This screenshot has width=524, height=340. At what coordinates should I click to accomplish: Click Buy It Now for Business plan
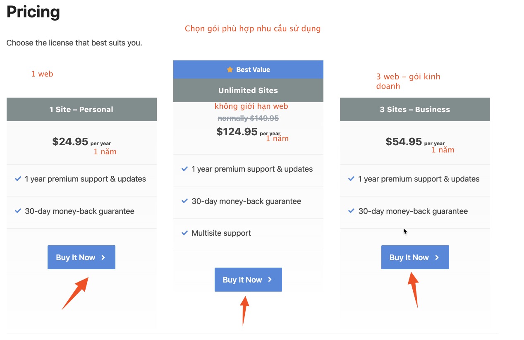click(x=415, y=257)
